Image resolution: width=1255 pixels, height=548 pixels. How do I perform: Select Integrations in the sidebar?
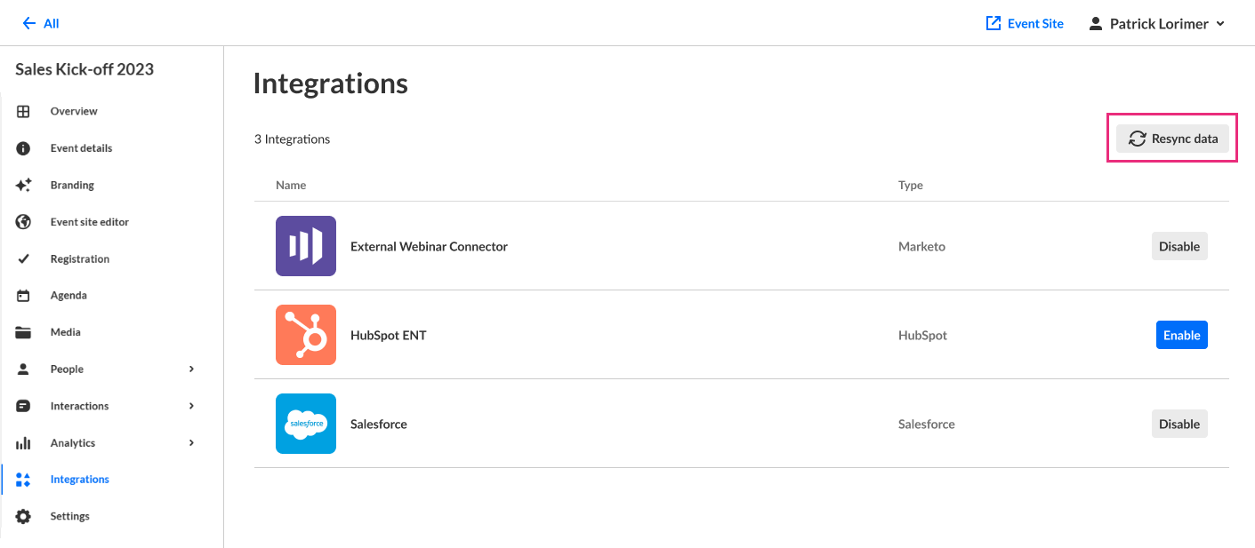point(79,480)
